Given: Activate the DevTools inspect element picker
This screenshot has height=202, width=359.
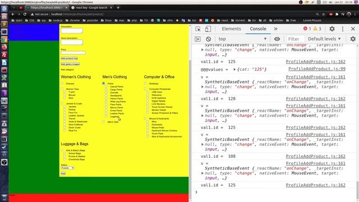Looking at the screenshot, I should (x=198, y=29).
